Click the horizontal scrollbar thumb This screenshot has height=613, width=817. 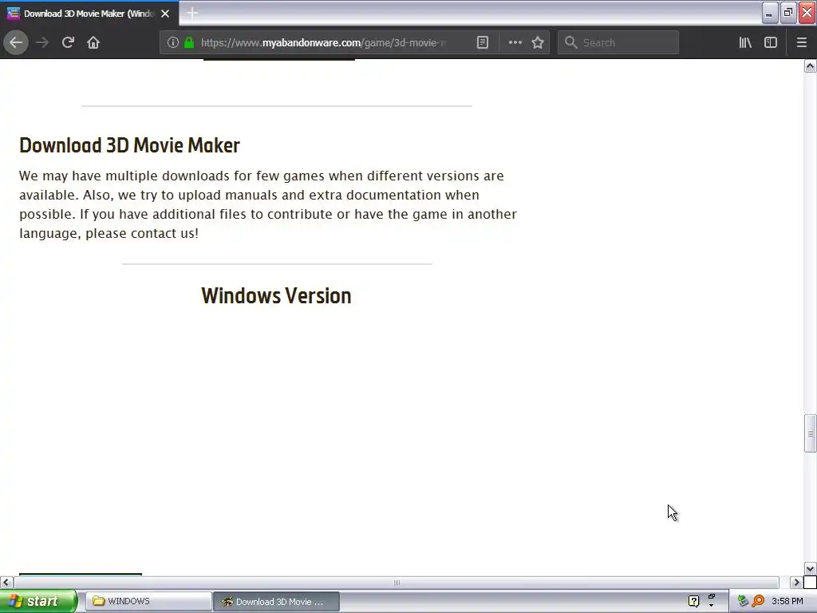pos(396,582)
